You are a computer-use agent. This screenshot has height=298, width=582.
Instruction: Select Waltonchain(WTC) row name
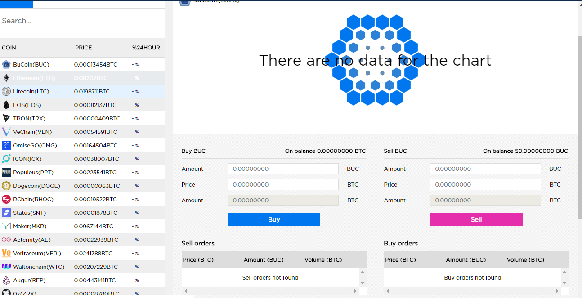point(39,267)
